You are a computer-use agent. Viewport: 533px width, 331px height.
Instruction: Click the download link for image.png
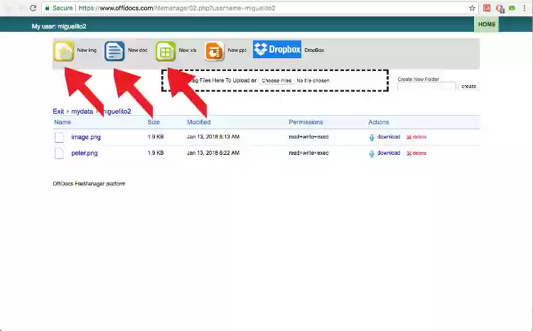coord(389,137)
